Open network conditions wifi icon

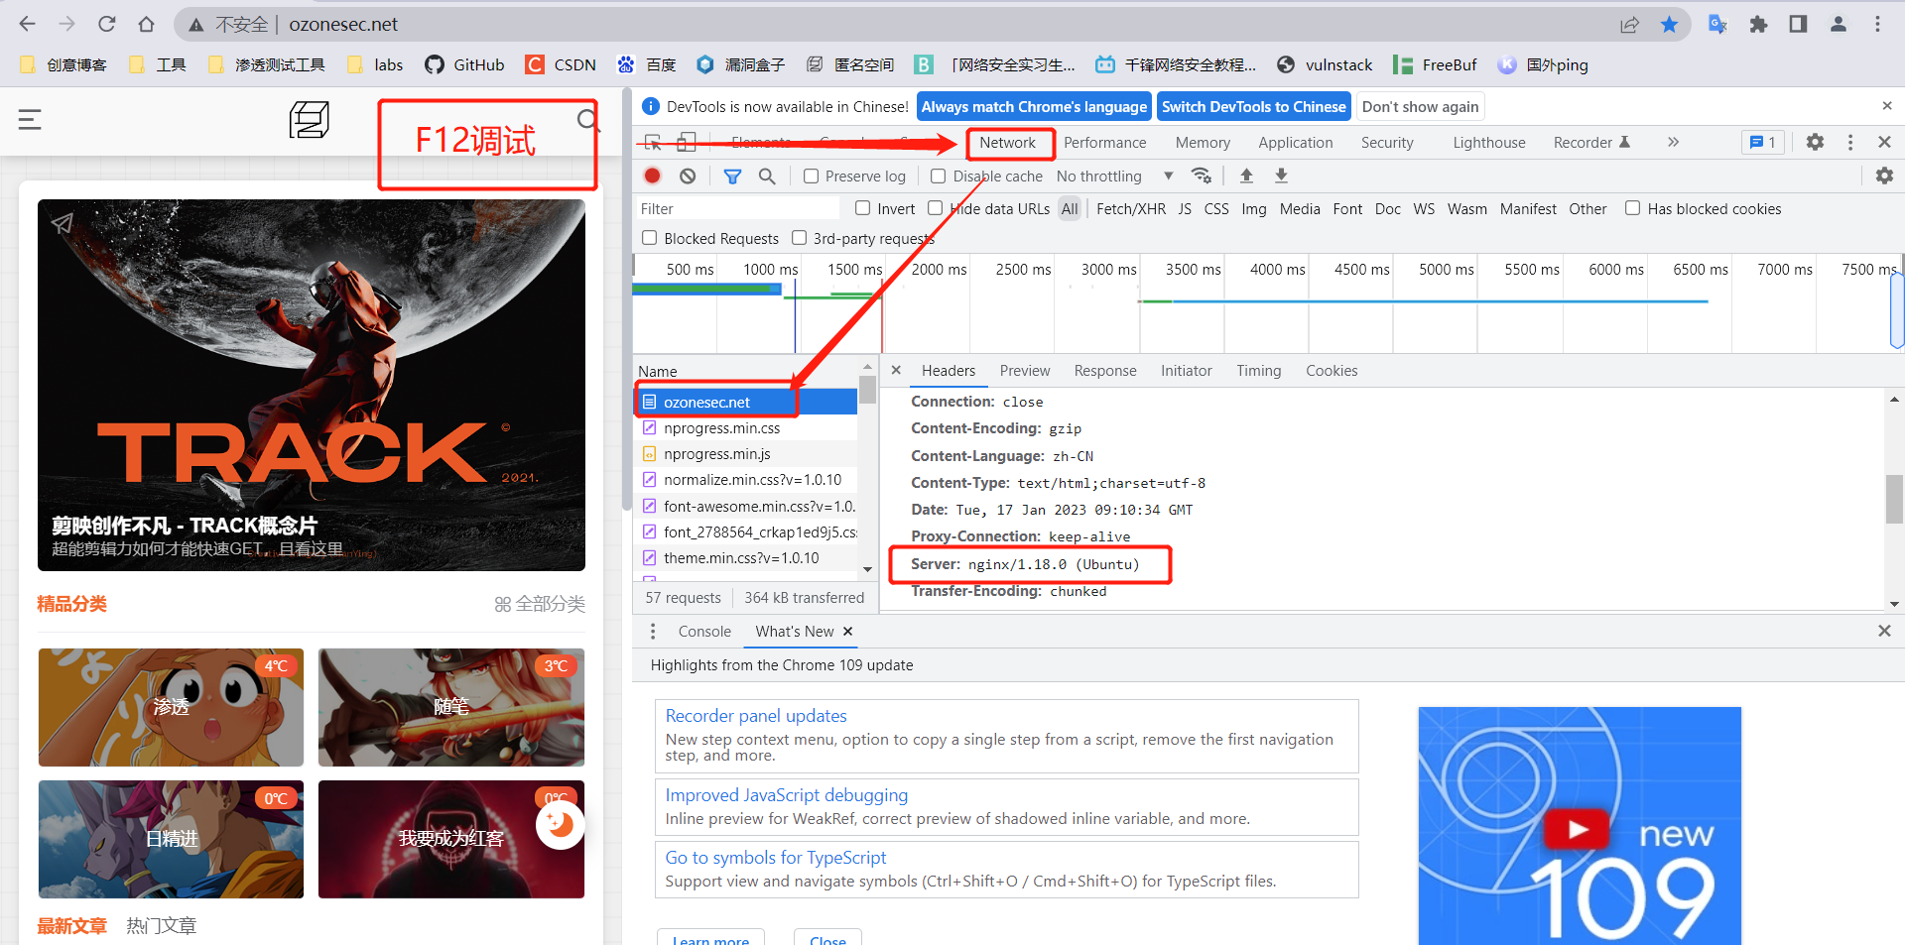coord(1202,176)
